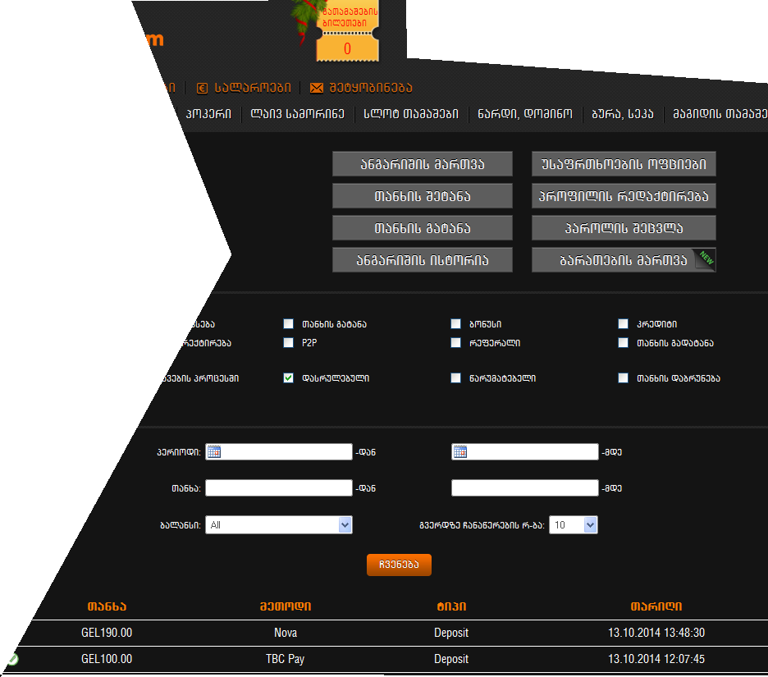Open the შეტყობინება link
Viewport: 768px width, 677px height.
click(370, 88)
